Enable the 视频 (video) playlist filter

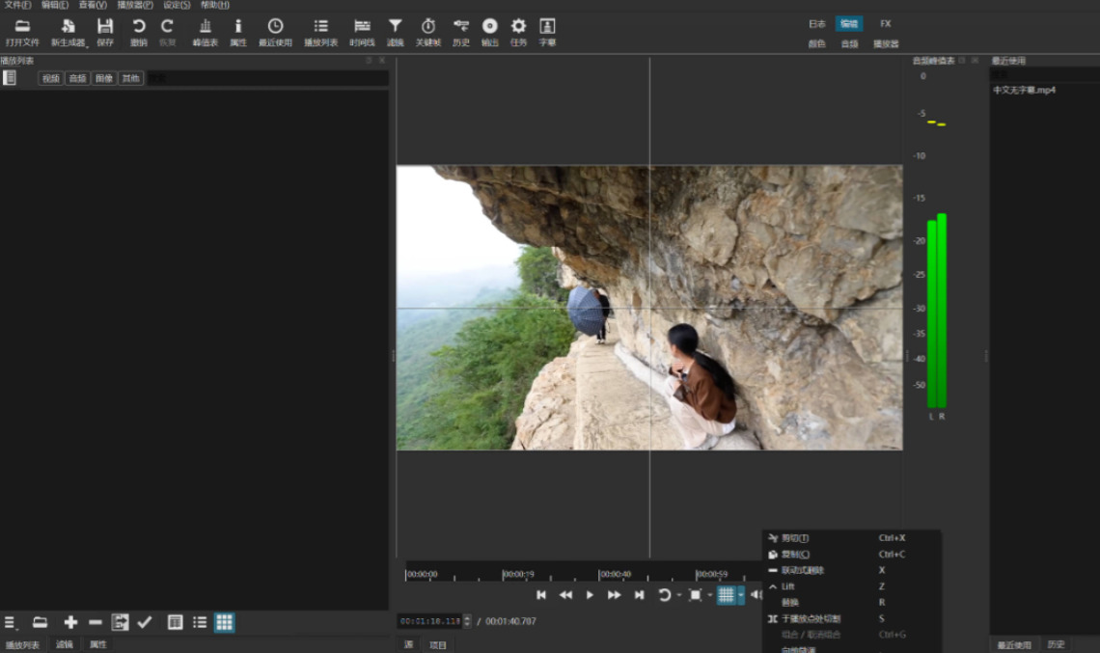coord(50,79)
